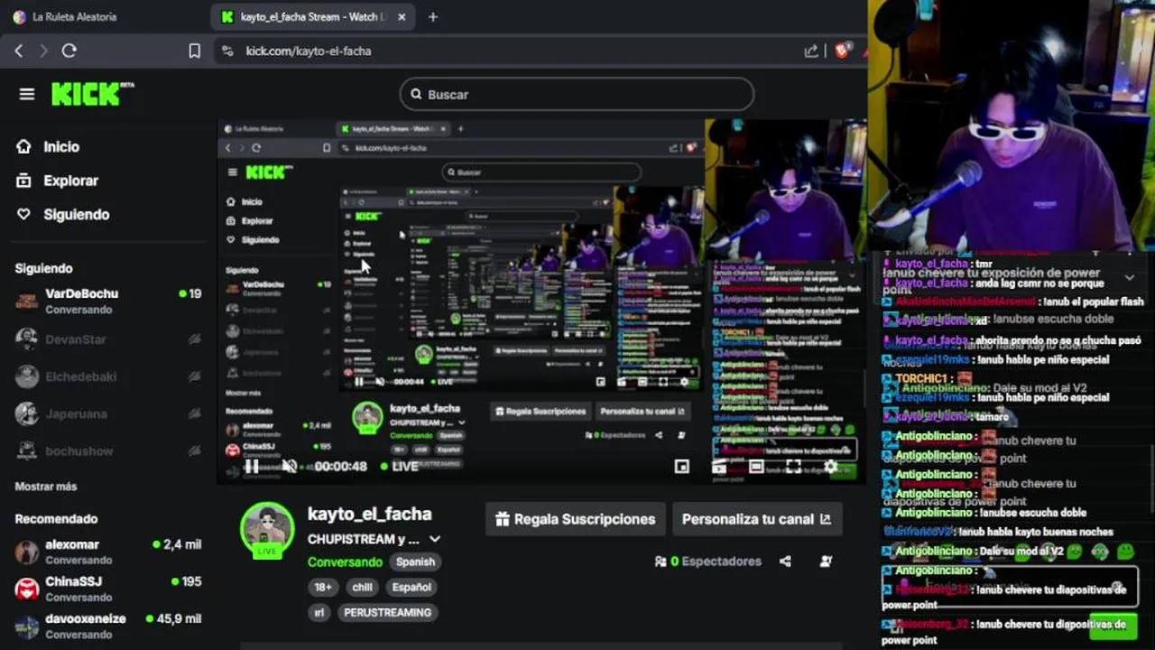
Task: Open a new browser tab
Action: coord(433,16)
